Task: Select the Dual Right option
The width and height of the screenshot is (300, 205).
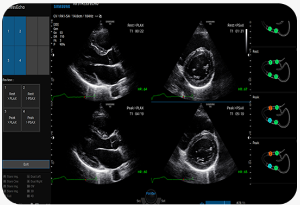Action: (x=35, y=182)
